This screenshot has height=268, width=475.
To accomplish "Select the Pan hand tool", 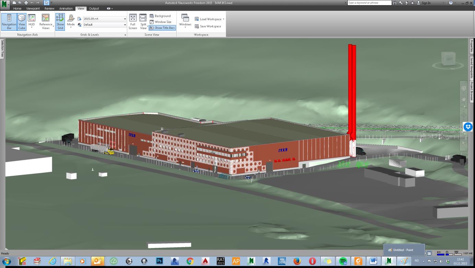I will click(x=464, y=98).
